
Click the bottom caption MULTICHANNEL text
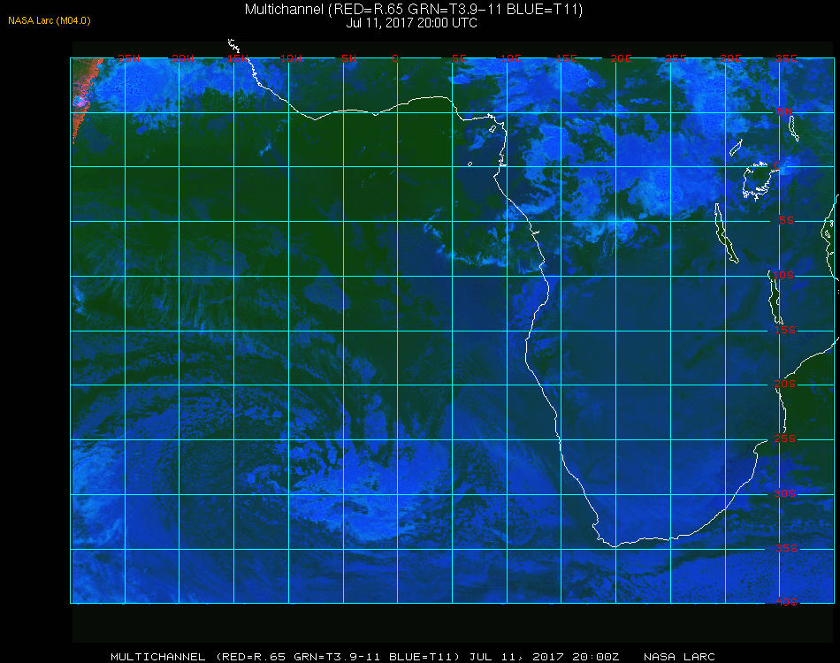(158, 657)
